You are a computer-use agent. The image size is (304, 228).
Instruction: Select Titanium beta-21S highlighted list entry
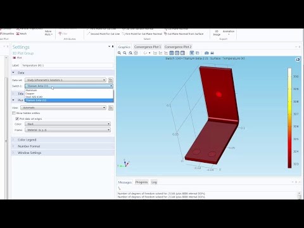(x=69, y=100)
